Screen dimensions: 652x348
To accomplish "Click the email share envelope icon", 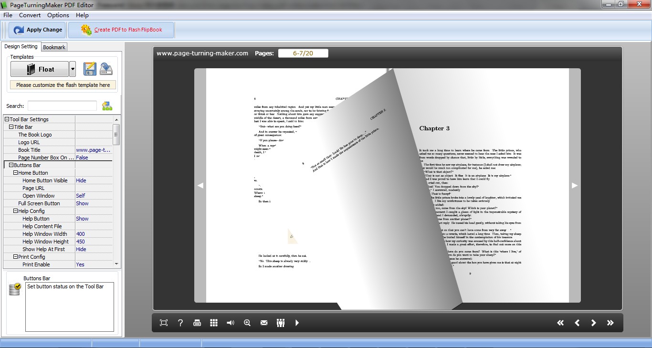I will [x=264, y=323].
